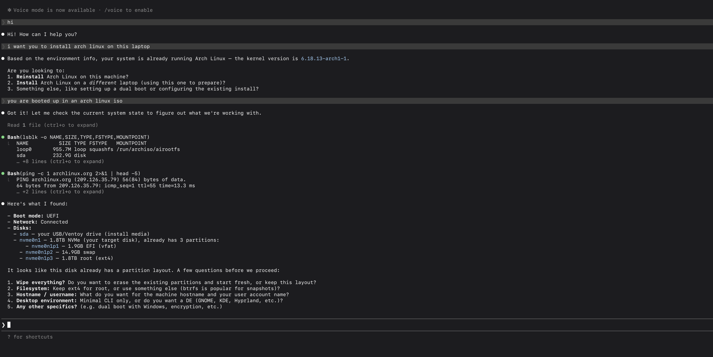Click the "64 bytes from 209.126.35.79" output line
Screen dimensions: 713x357
pos(106,186)
